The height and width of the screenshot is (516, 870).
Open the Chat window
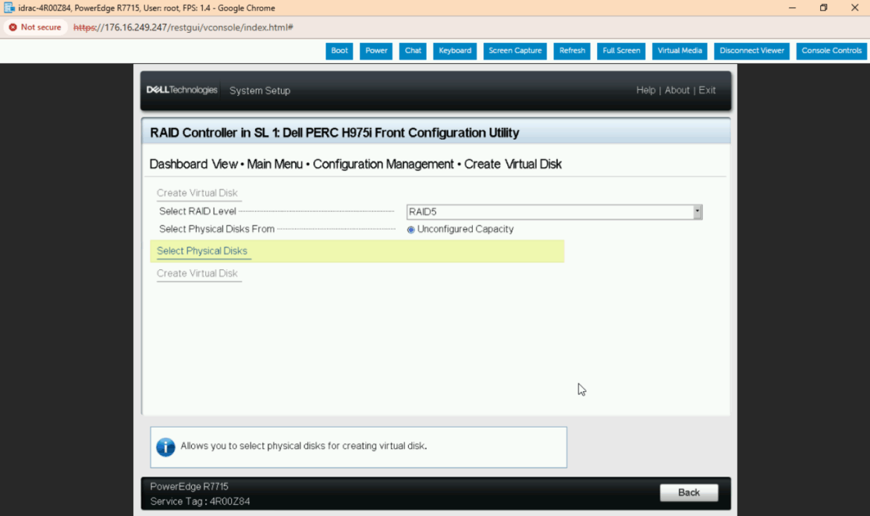tap(413, 51)
